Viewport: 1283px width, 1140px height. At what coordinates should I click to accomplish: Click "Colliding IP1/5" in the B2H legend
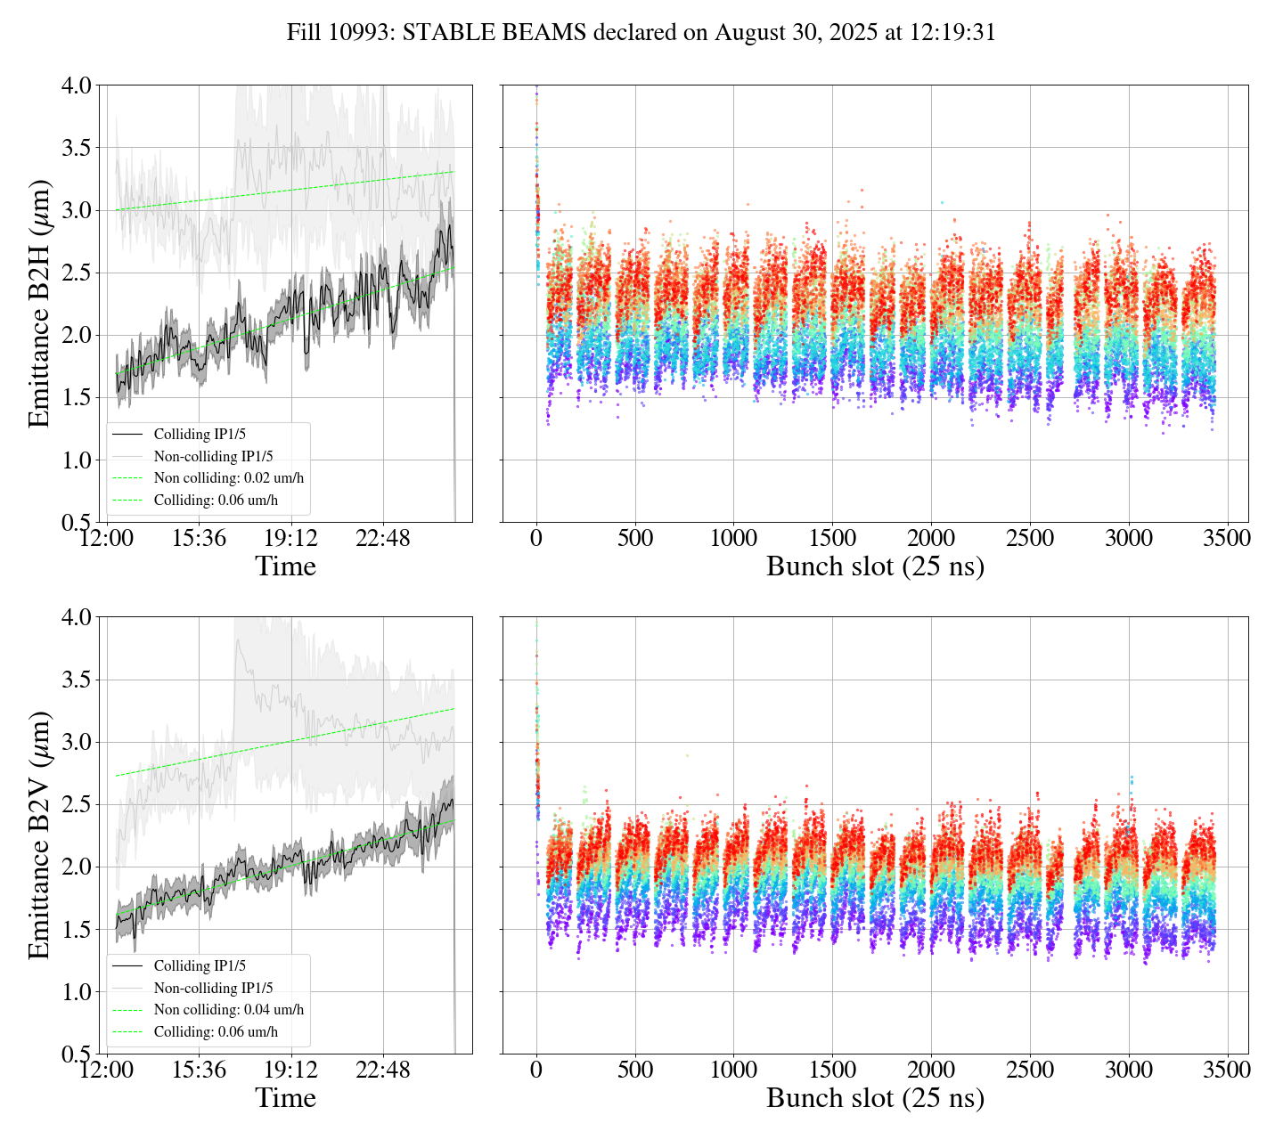[x=200, y=435]
